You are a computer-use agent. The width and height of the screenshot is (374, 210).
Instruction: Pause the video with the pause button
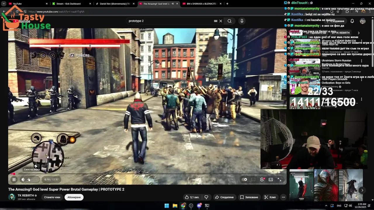click(x=14, y=179)
